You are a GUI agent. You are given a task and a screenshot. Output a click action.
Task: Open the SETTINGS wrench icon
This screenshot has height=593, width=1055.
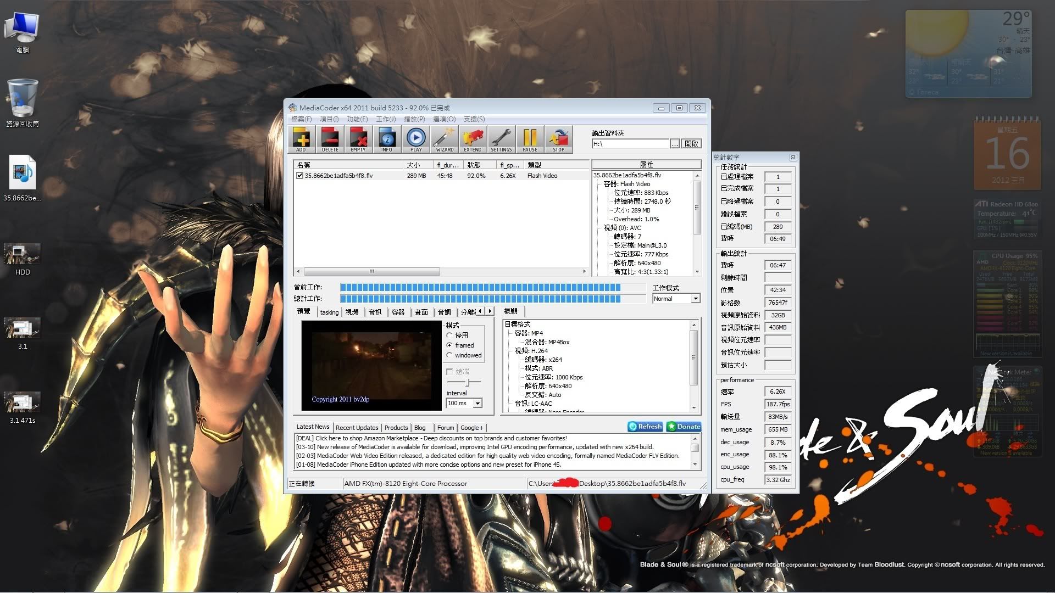501,139
